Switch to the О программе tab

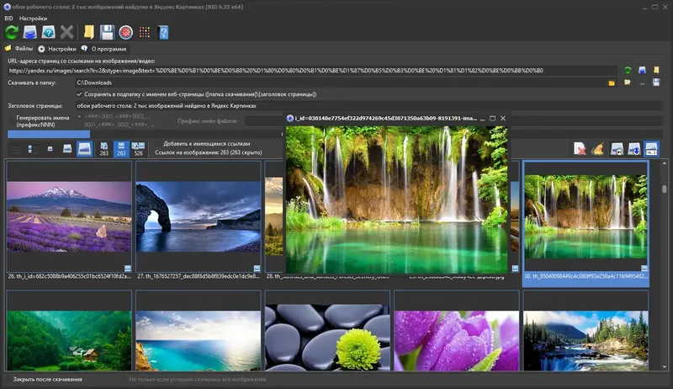click(103, 49)
